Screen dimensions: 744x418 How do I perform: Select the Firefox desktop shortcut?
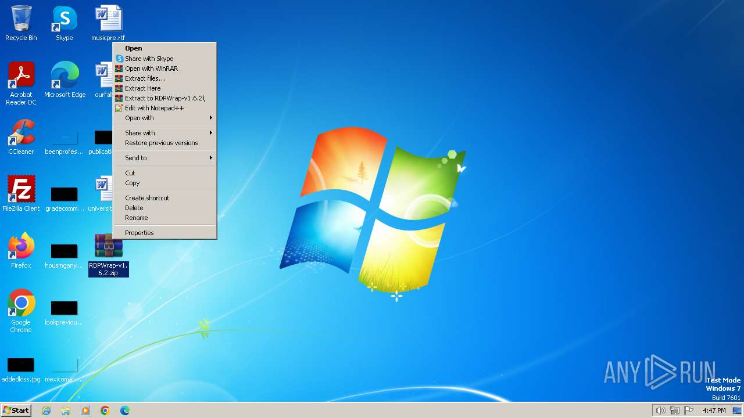point(21,251)
